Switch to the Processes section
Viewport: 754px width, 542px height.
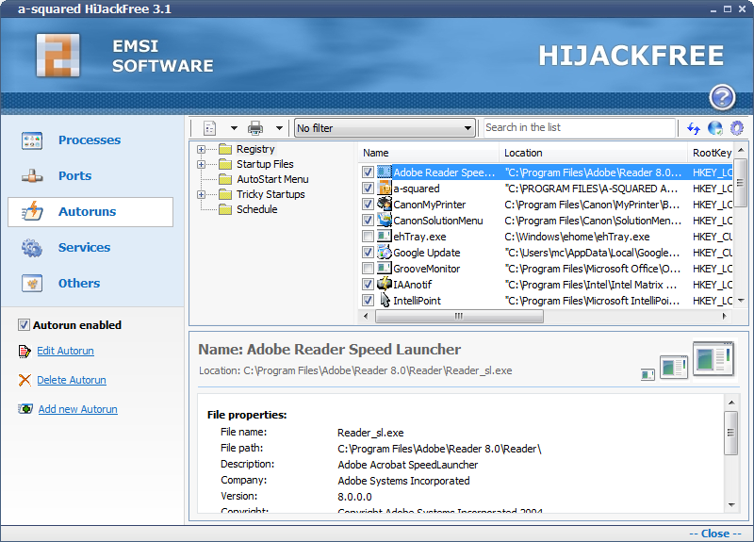(89, 140)
